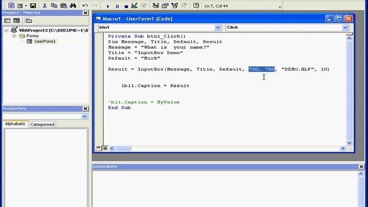Switch to the Alphabetic tab
368x207 pixels.
point(16,124)
